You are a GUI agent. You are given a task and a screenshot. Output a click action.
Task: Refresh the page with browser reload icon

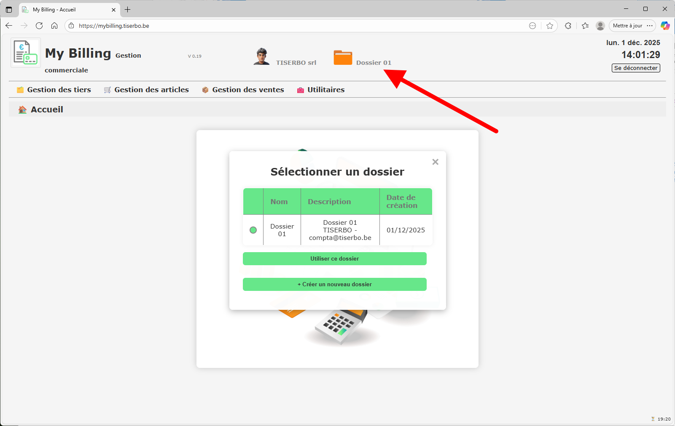39,26
